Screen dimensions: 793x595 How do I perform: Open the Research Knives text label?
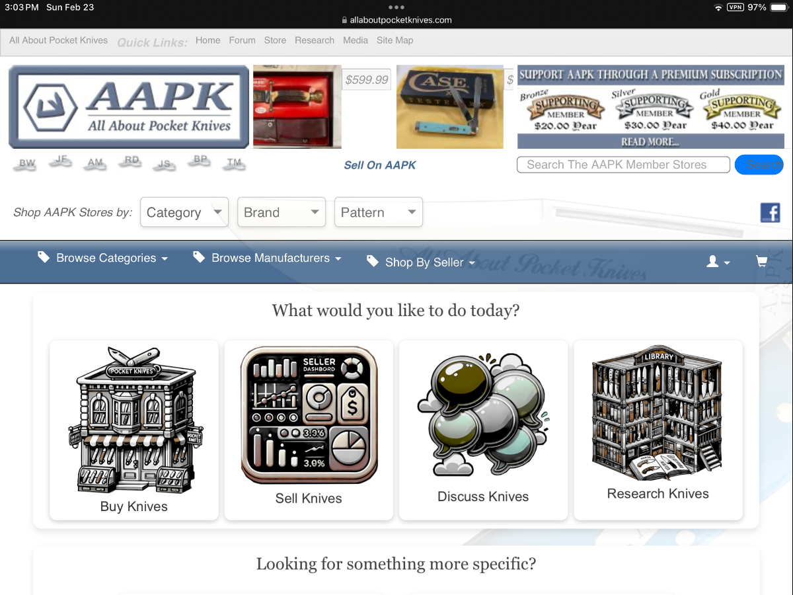tap(658, 494)
